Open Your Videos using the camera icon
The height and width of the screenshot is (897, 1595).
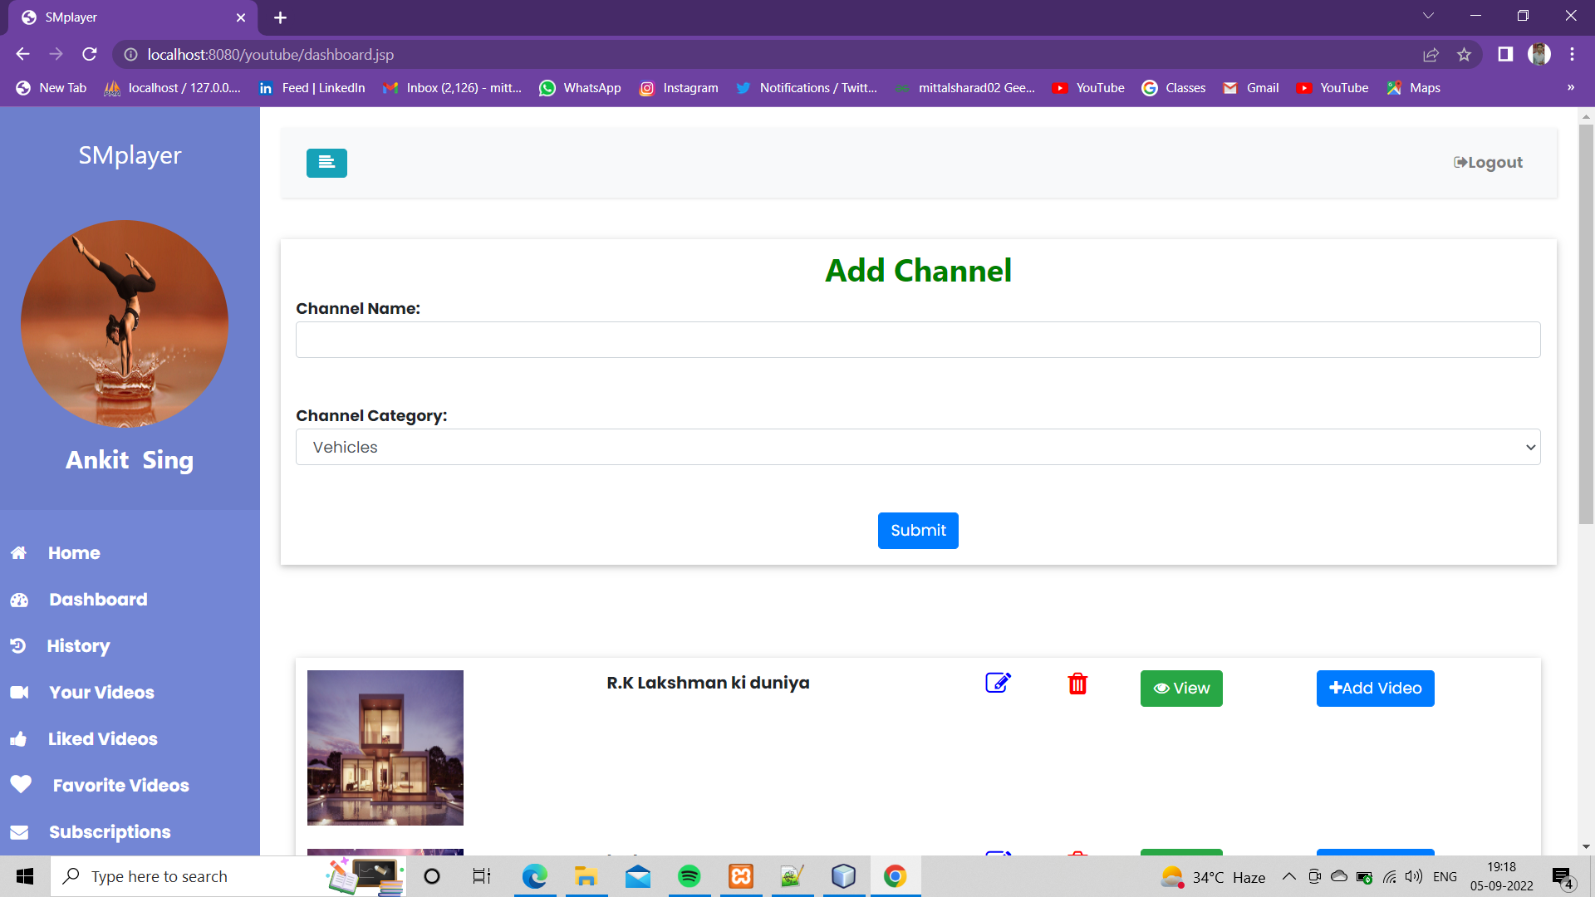[21, 692]
